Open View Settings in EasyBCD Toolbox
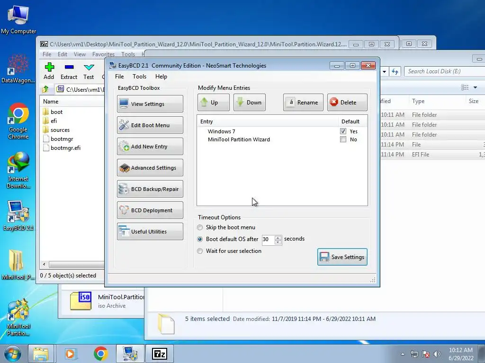The height and width of the screenshot is (363, 485). [x=150, y=104]
